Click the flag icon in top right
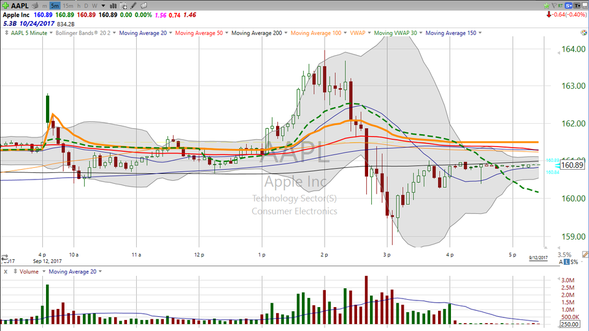The width and height of the screenshot is (589, 331). (x=554, y=6)
